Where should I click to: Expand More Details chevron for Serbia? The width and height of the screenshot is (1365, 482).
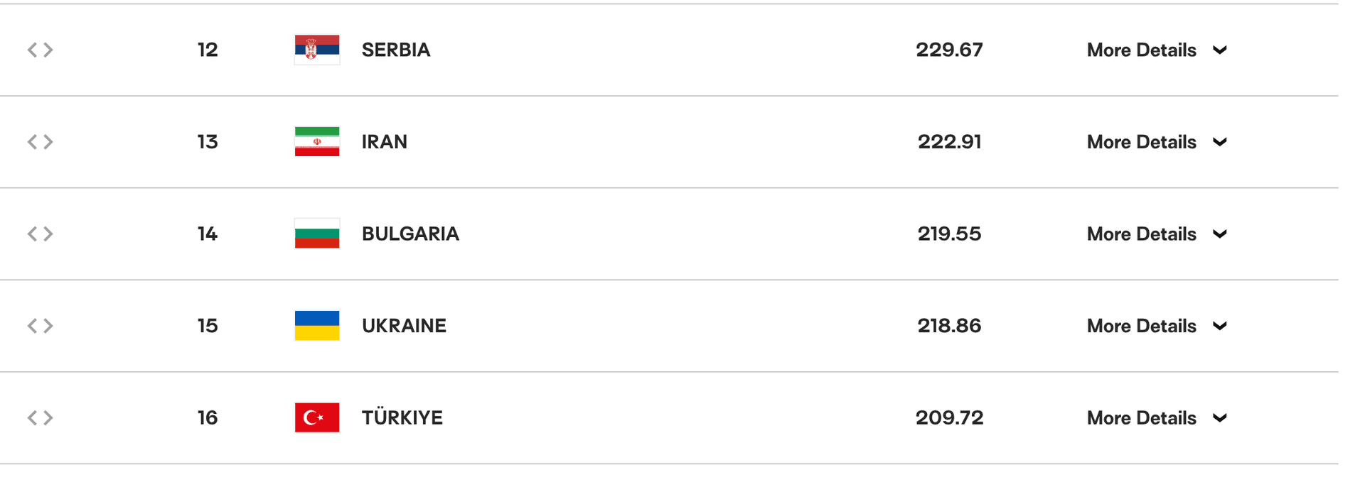click(1220, 50)
